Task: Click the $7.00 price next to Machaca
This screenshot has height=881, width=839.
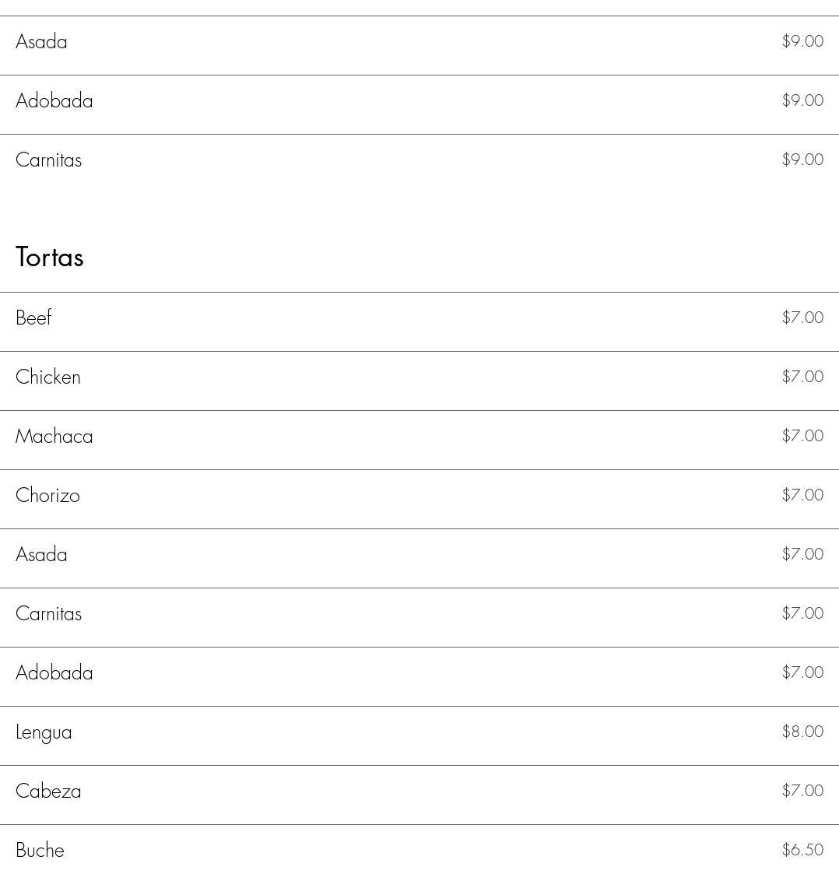Action: 802,436
